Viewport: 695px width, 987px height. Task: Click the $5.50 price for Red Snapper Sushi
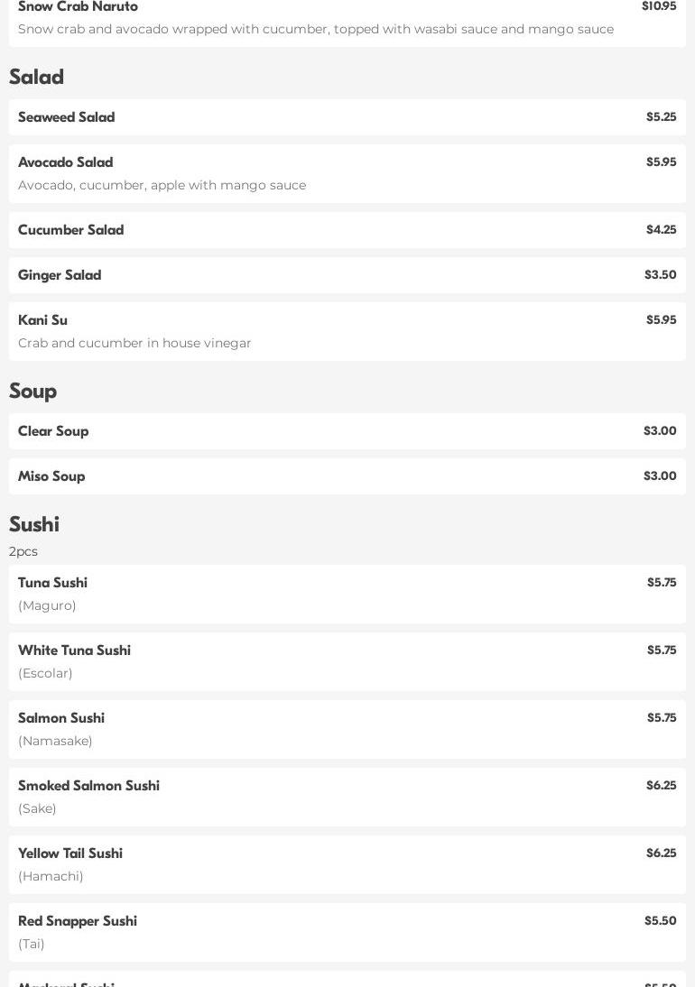[660, 921]
